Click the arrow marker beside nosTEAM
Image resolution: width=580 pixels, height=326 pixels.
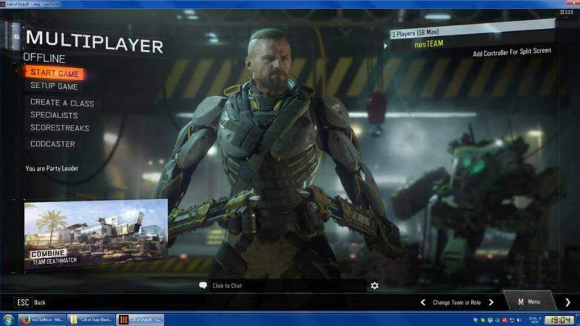385,46
